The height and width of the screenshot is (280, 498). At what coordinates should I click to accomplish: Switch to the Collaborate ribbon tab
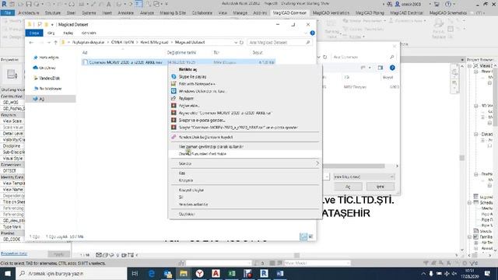(202, 13)
